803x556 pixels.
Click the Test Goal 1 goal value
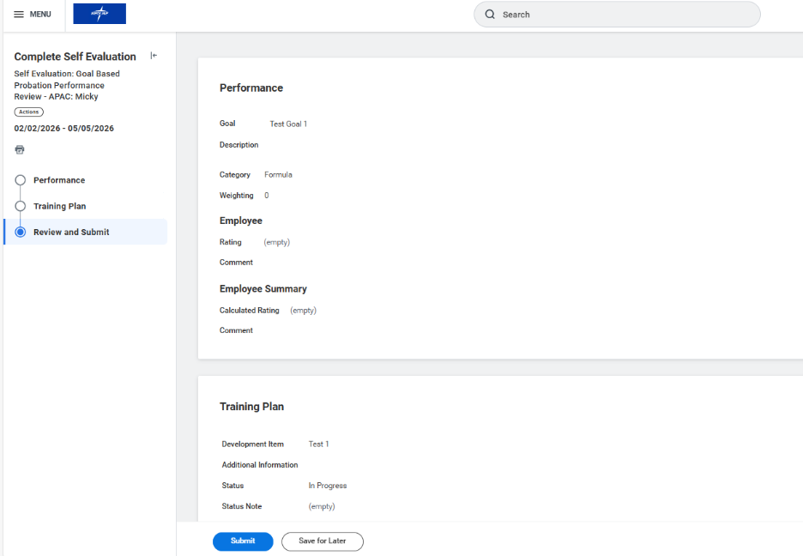click(x=288, y=124)
